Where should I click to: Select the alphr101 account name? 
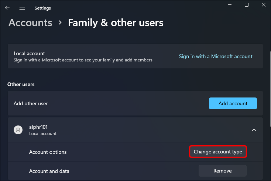39,127
